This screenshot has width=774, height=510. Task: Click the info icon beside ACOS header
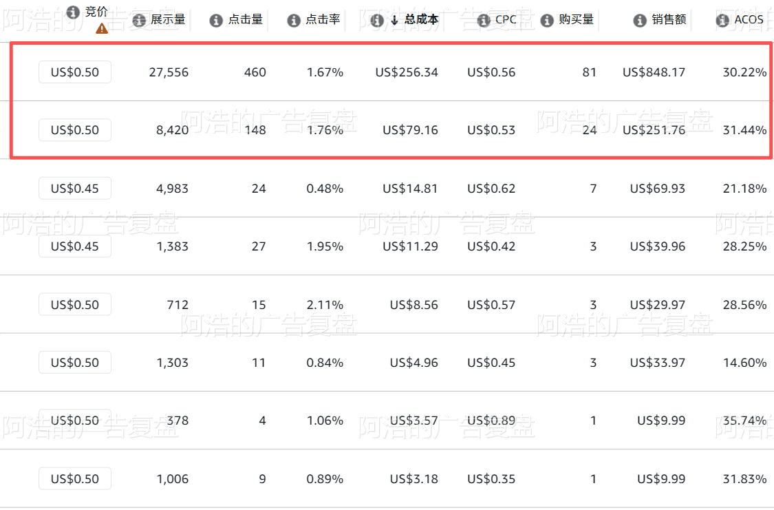[x=722, y=20]
